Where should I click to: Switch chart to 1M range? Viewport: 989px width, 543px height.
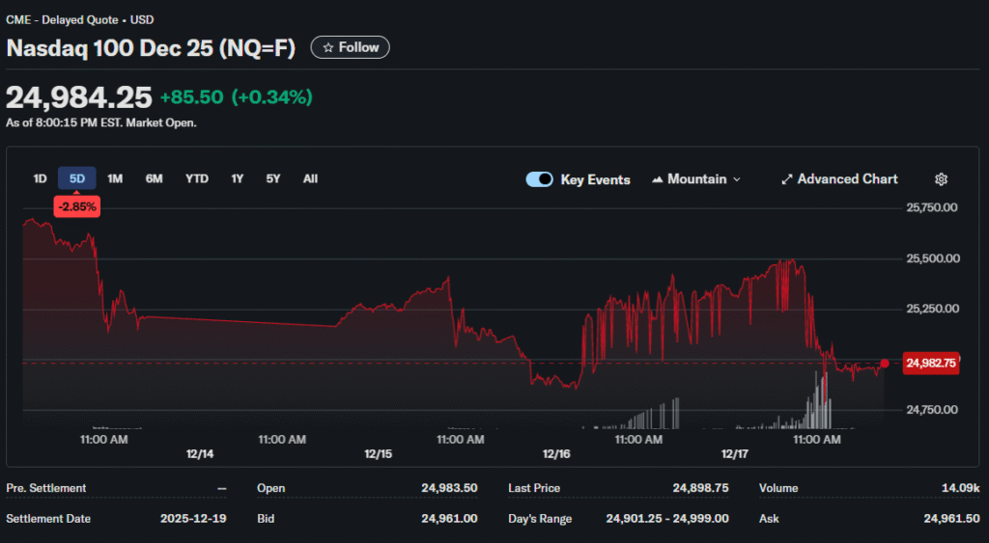[x=115, y=178]
